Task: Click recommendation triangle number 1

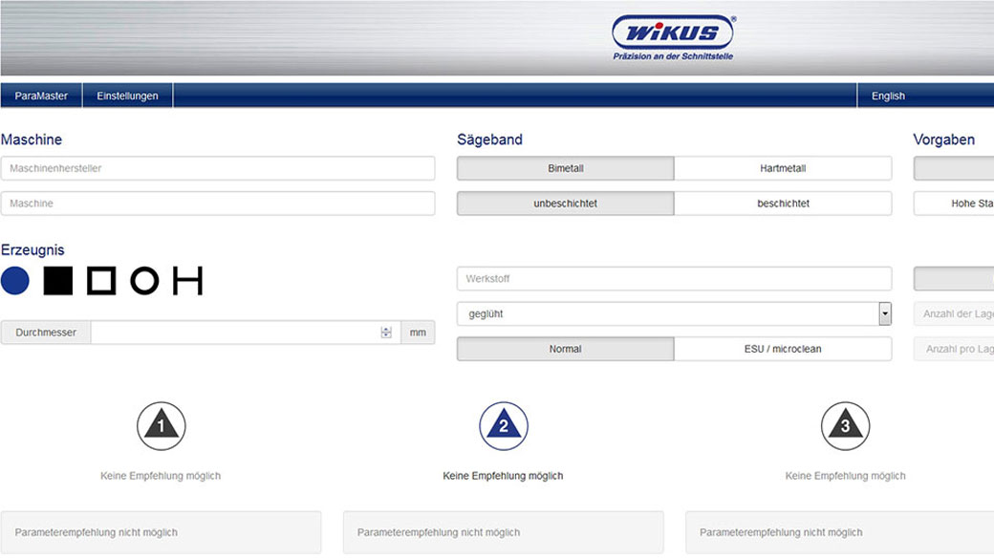Action: (x=161, y=426)
